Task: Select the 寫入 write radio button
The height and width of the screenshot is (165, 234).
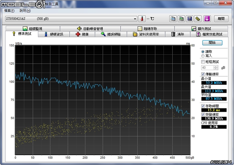Action: pos(203,56)
